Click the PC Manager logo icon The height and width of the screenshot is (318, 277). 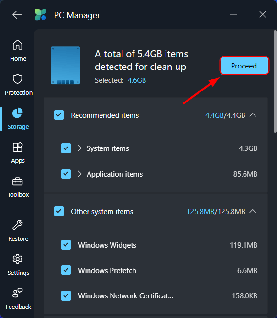(41, 14)
